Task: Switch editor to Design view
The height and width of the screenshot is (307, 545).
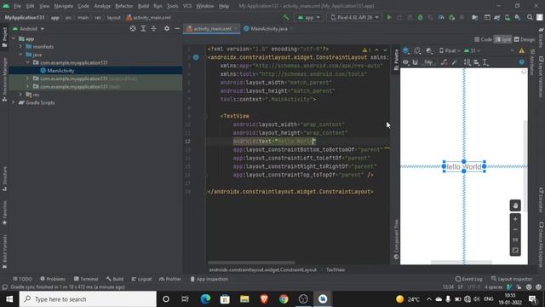Action: point(525,39)
